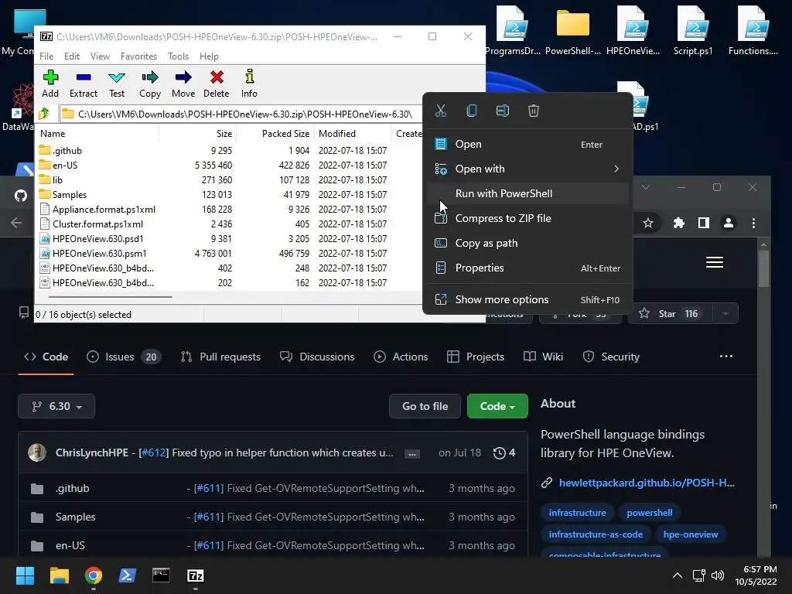Open the ChrisLynchHPE author link

point(92,452)
